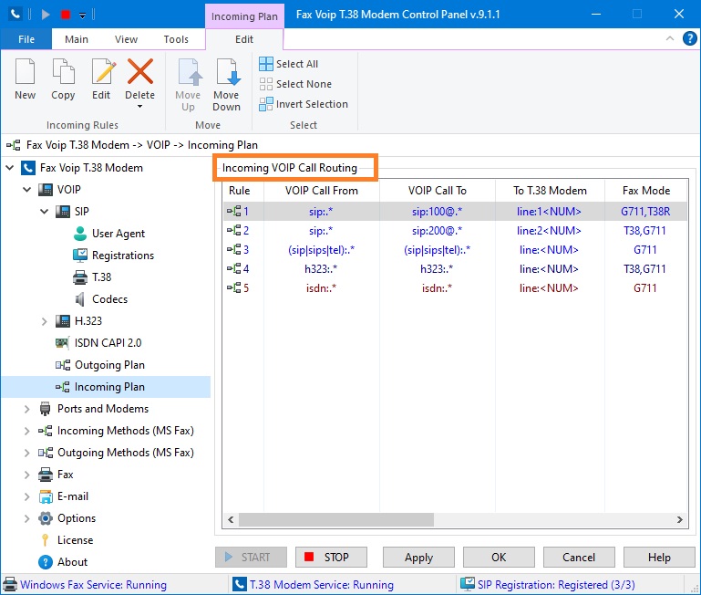
Task: Click the blue help question mark icon
Action: (689, 39)
